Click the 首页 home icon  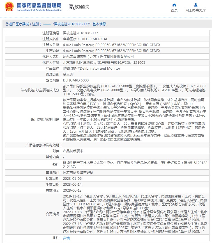click(x=174, y=5)
